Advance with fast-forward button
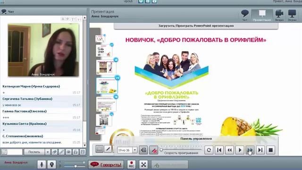This screenshot has width=302, height=170. (250, 150)
